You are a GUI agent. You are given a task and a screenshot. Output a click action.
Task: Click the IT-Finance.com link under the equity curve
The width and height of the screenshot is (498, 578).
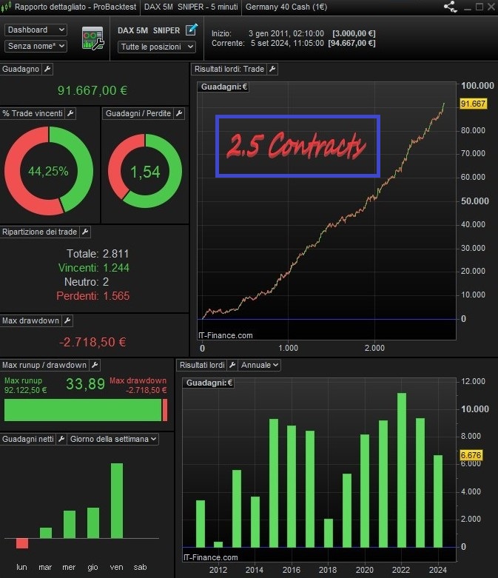coord(226,335)
